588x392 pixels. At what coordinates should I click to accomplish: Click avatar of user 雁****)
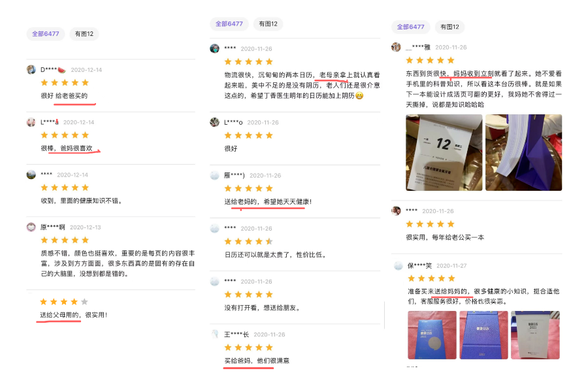click(214, 175)
